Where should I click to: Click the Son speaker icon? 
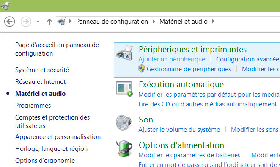[x=124, y=122]
